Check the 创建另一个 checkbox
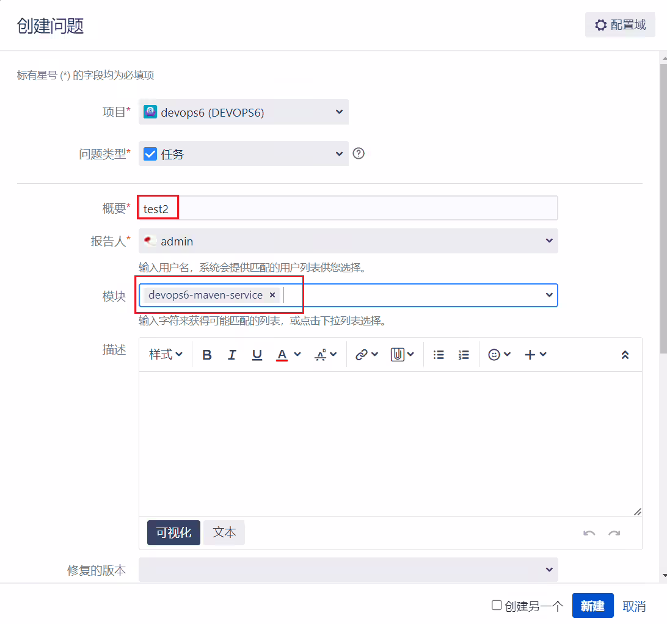Image resolution: width=667 pixels, height=624 pixels. (497, 605)
